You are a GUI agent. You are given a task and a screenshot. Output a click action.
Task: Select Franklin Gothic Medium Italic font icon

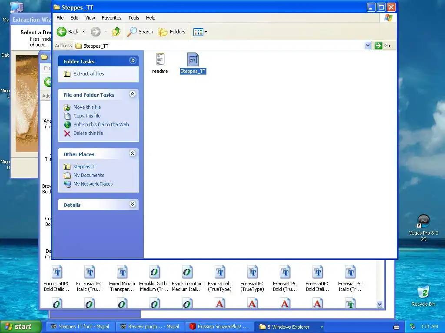tap(187, 272)
